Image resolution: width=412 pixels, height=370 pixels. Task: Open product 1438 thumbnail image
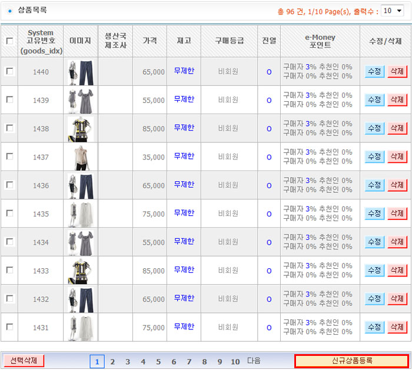tap(81, 129)
